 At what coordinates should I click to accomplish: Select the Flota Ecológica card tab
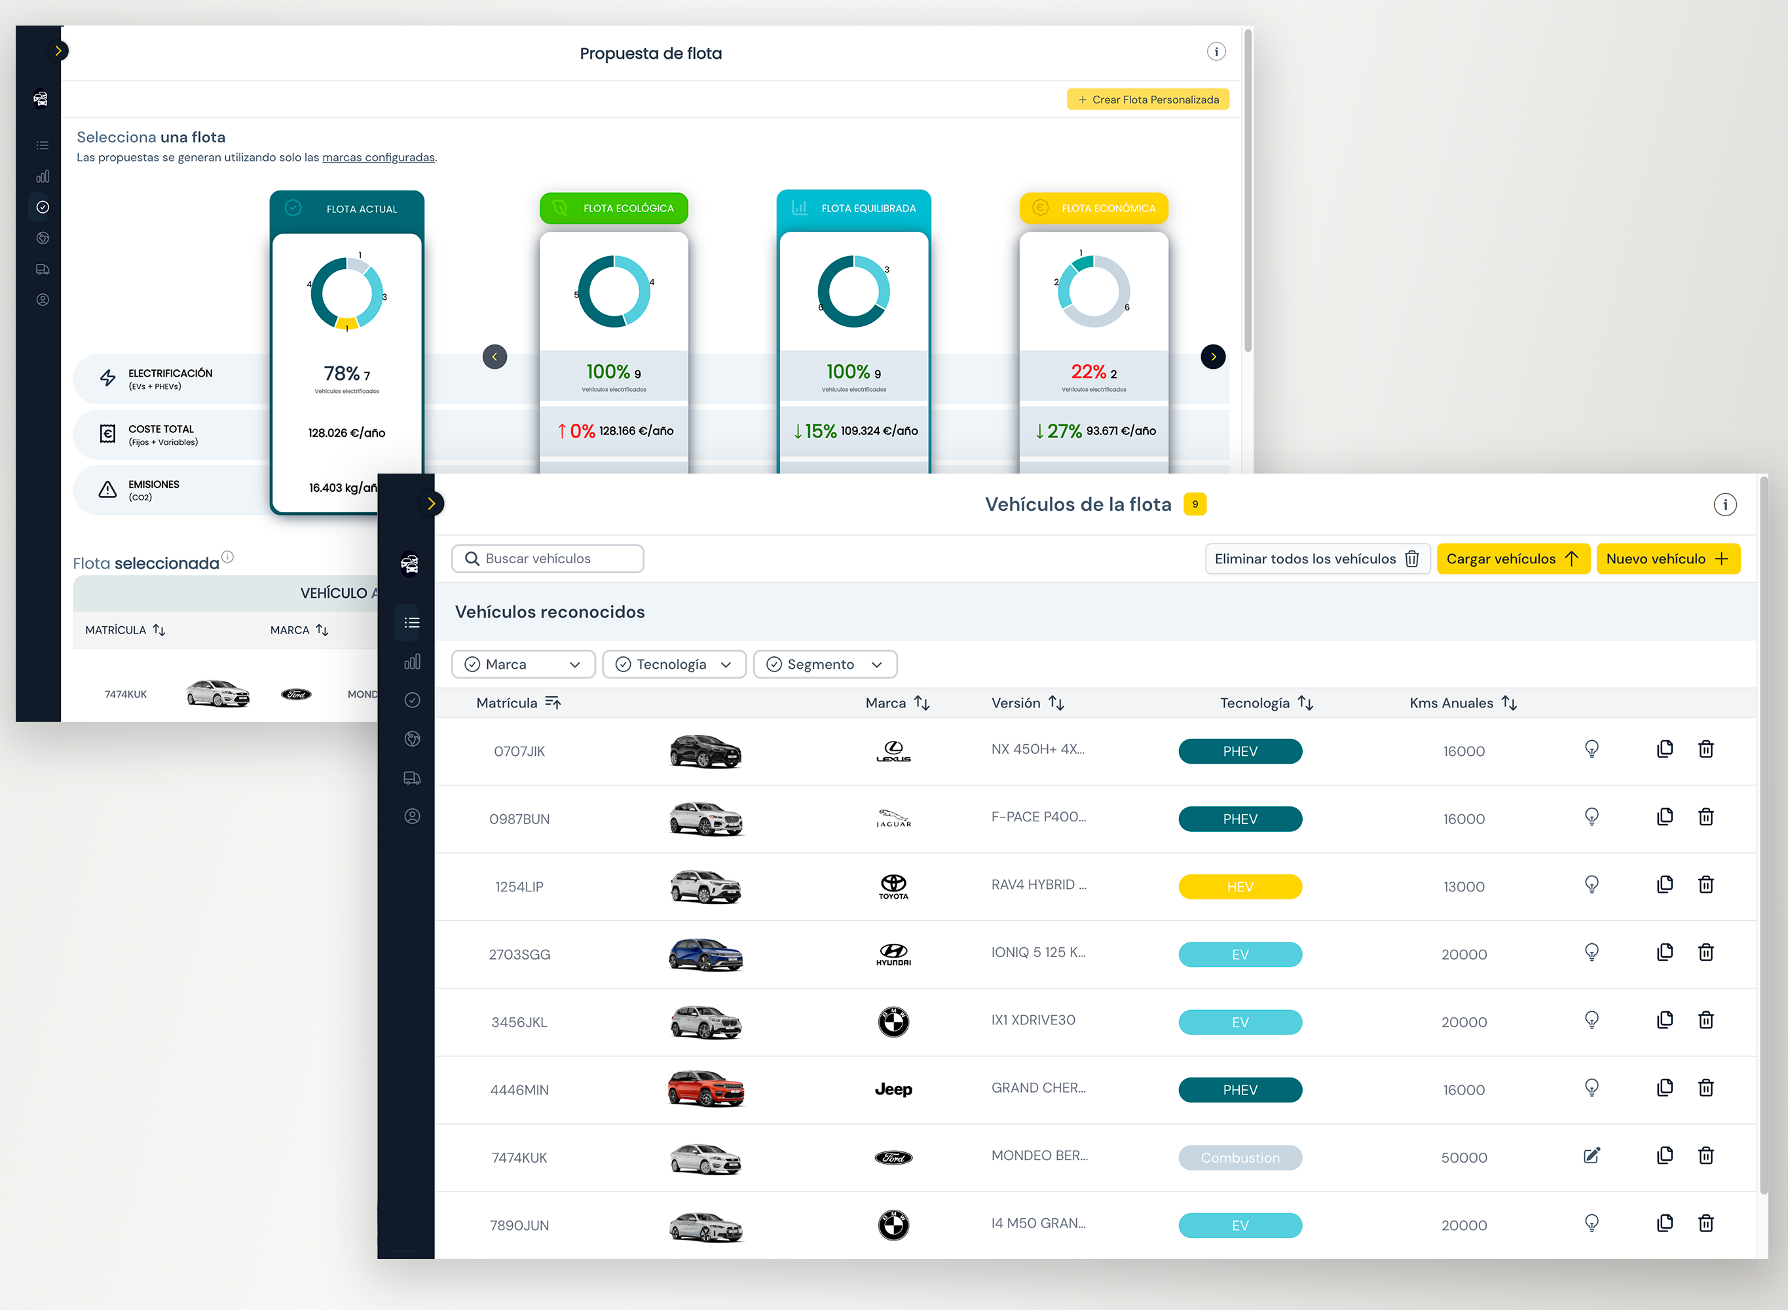(x=614, y=208)
